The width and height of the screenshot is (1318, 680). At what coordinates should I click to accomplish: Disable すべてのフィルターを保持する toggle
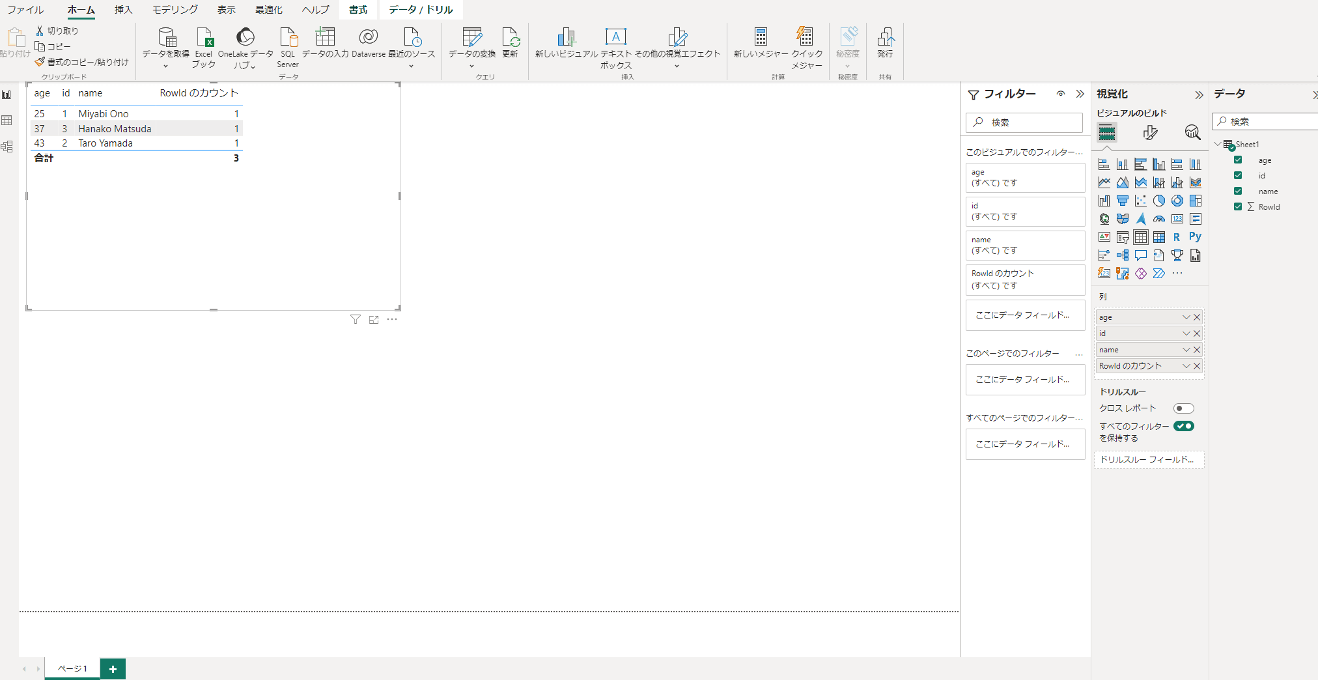coord(1183,426)
